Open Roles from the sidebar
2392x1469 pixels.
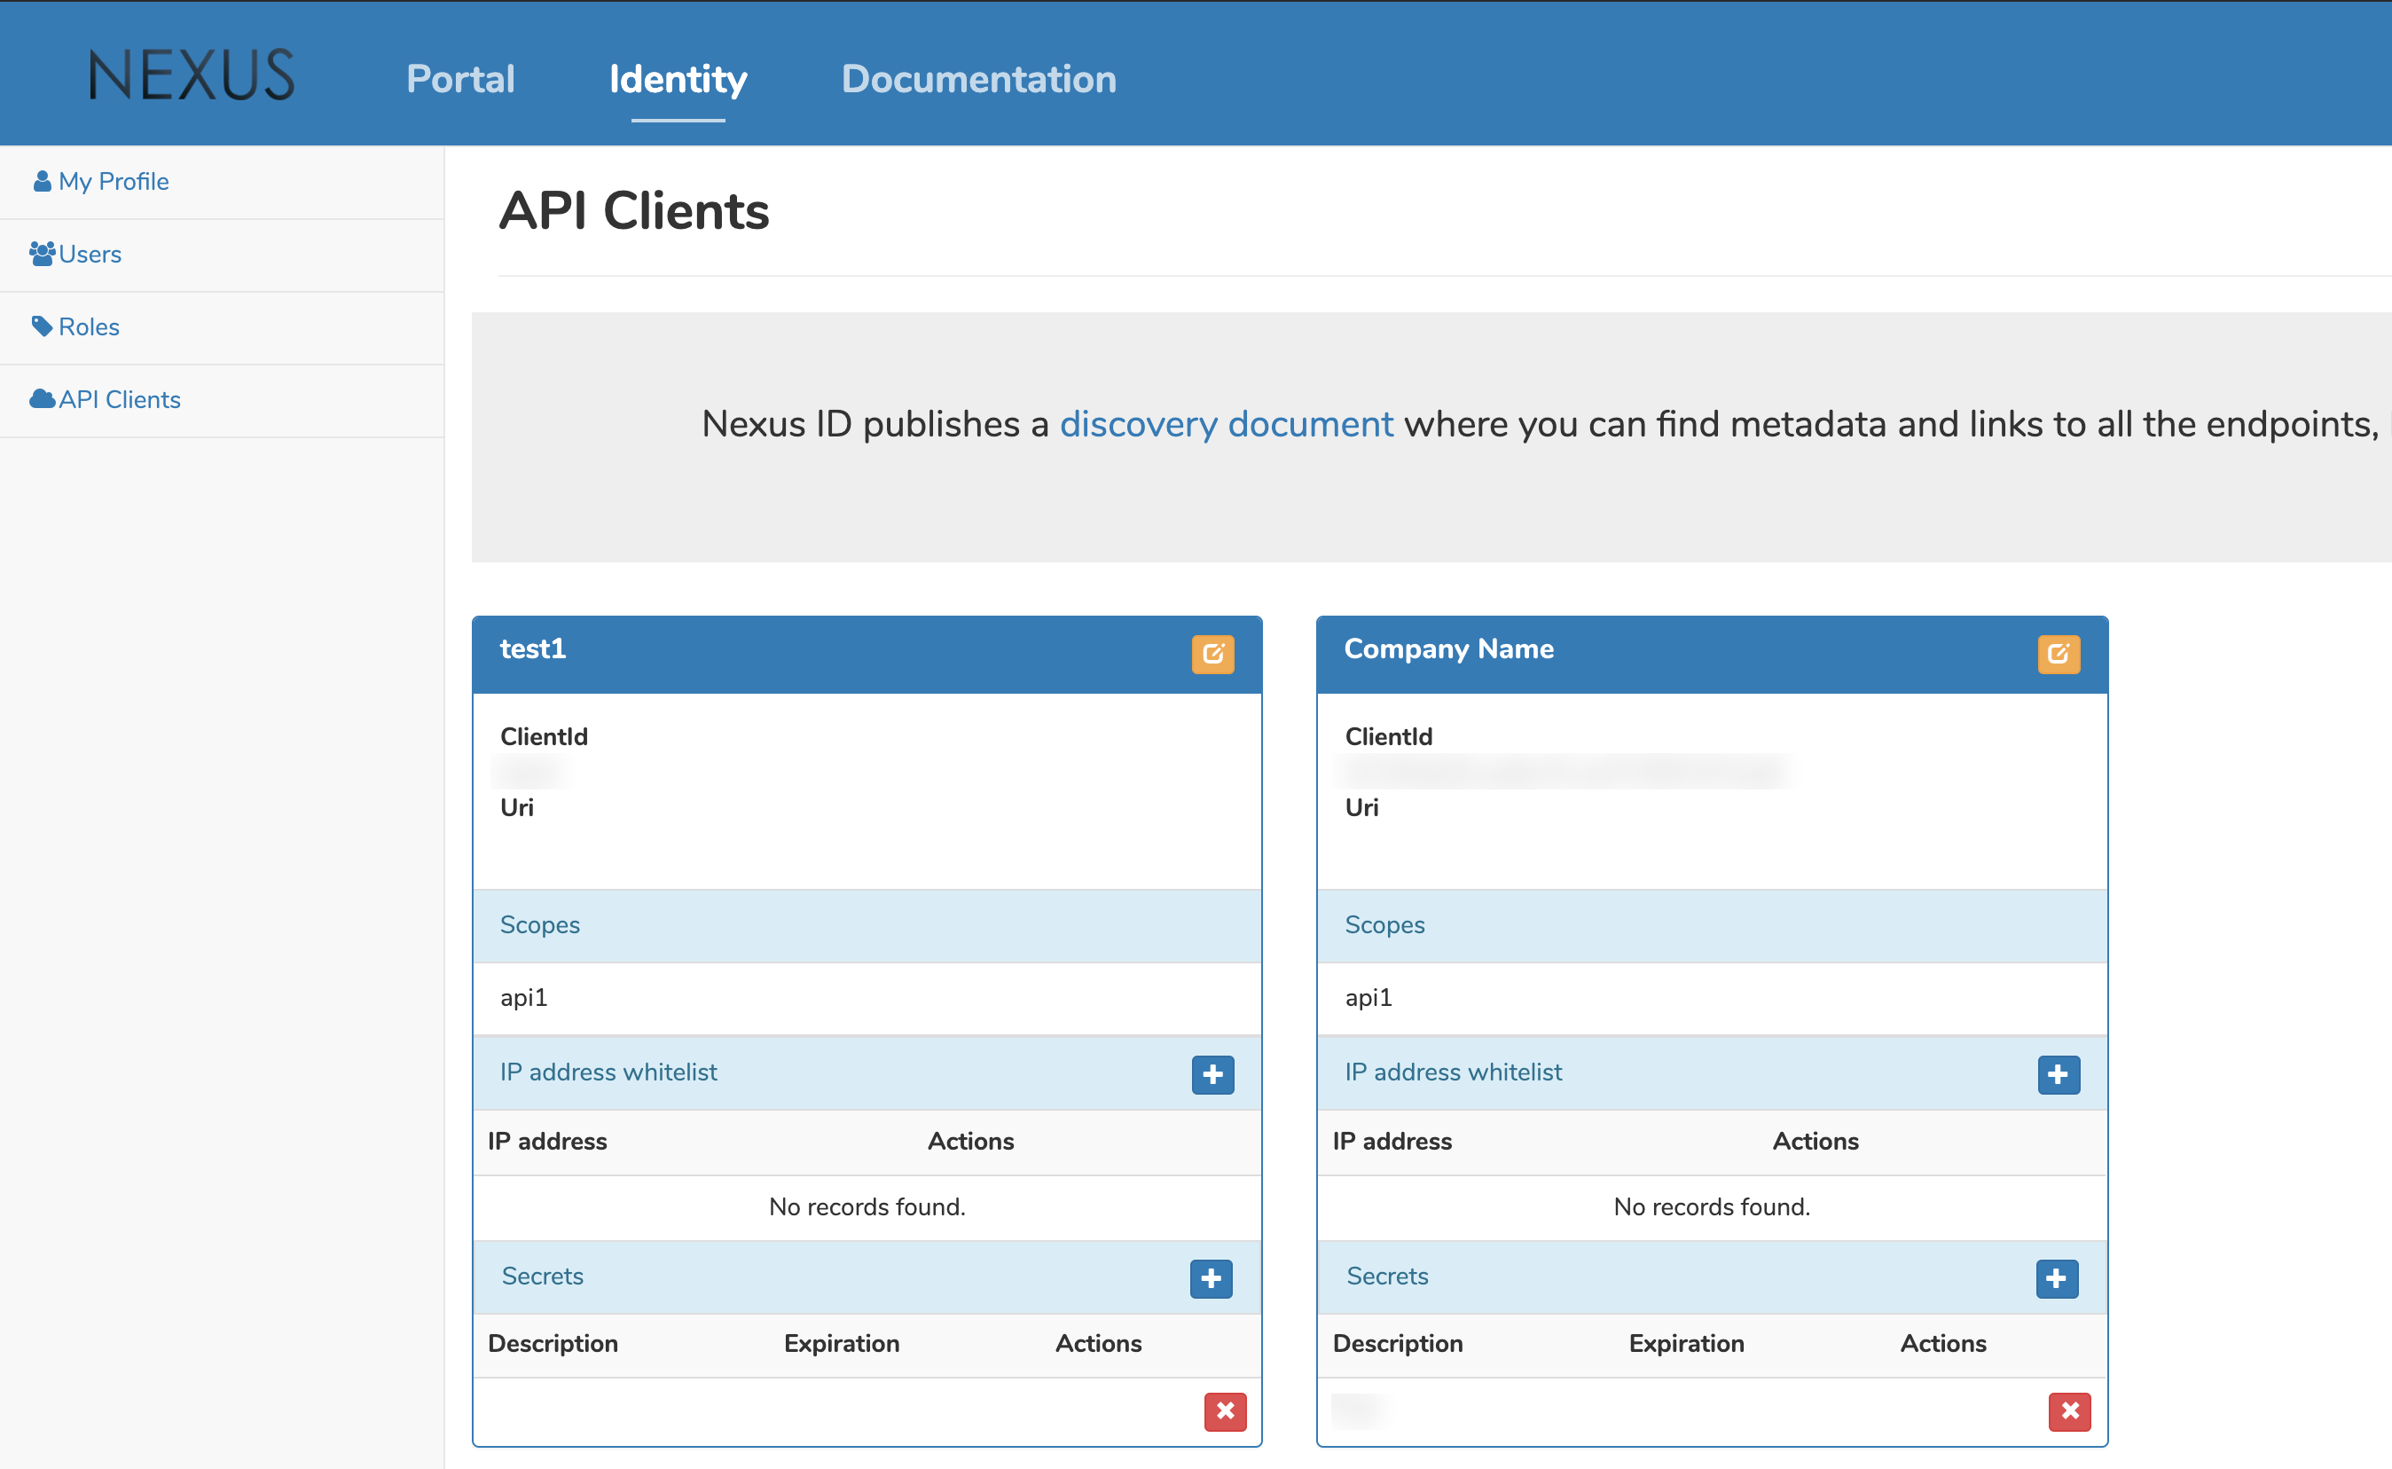[89, 327]
